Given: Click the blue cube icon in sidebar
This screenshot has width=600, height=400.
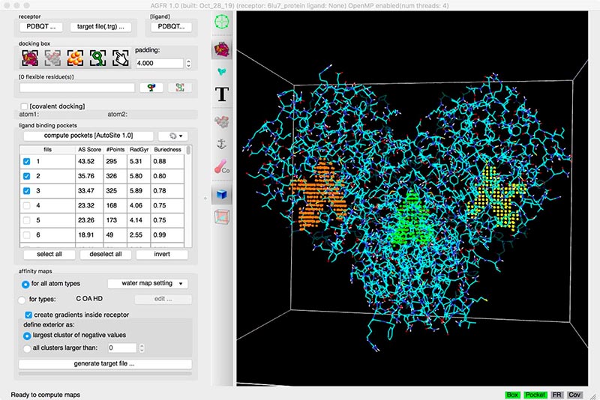Looking at the screenshot, I should [x=222, y=194].
